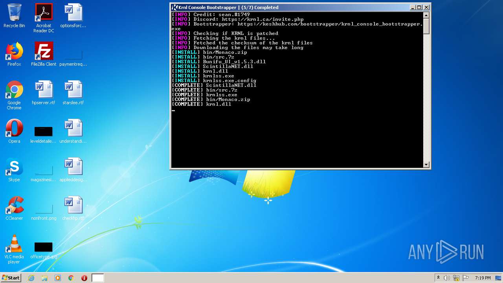Click the '[INSTALL] krnlss.exe.config' line
503x283 pixels.
(214, 81)
